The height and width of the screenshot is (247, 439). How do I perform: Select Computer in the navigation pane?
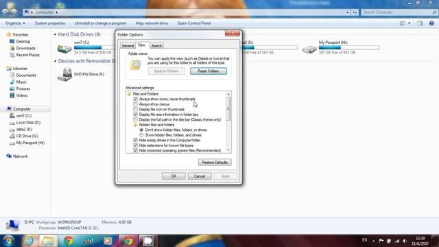point(22,109)
